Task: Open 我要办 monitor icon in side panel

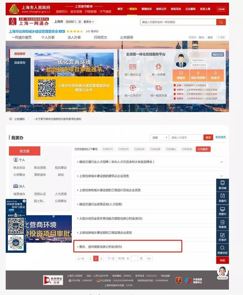Action: click(222, 209)
